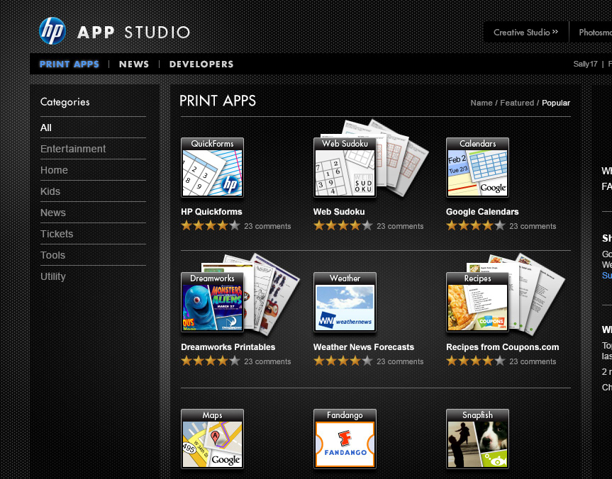This screenshot has height=479, width=612.
Task: Open the QuickForms app icon
Action: [212, 167]
